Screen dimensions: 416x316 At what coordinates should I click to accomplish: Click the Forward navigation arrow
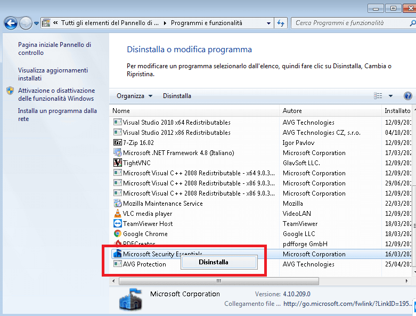point(26,23)
